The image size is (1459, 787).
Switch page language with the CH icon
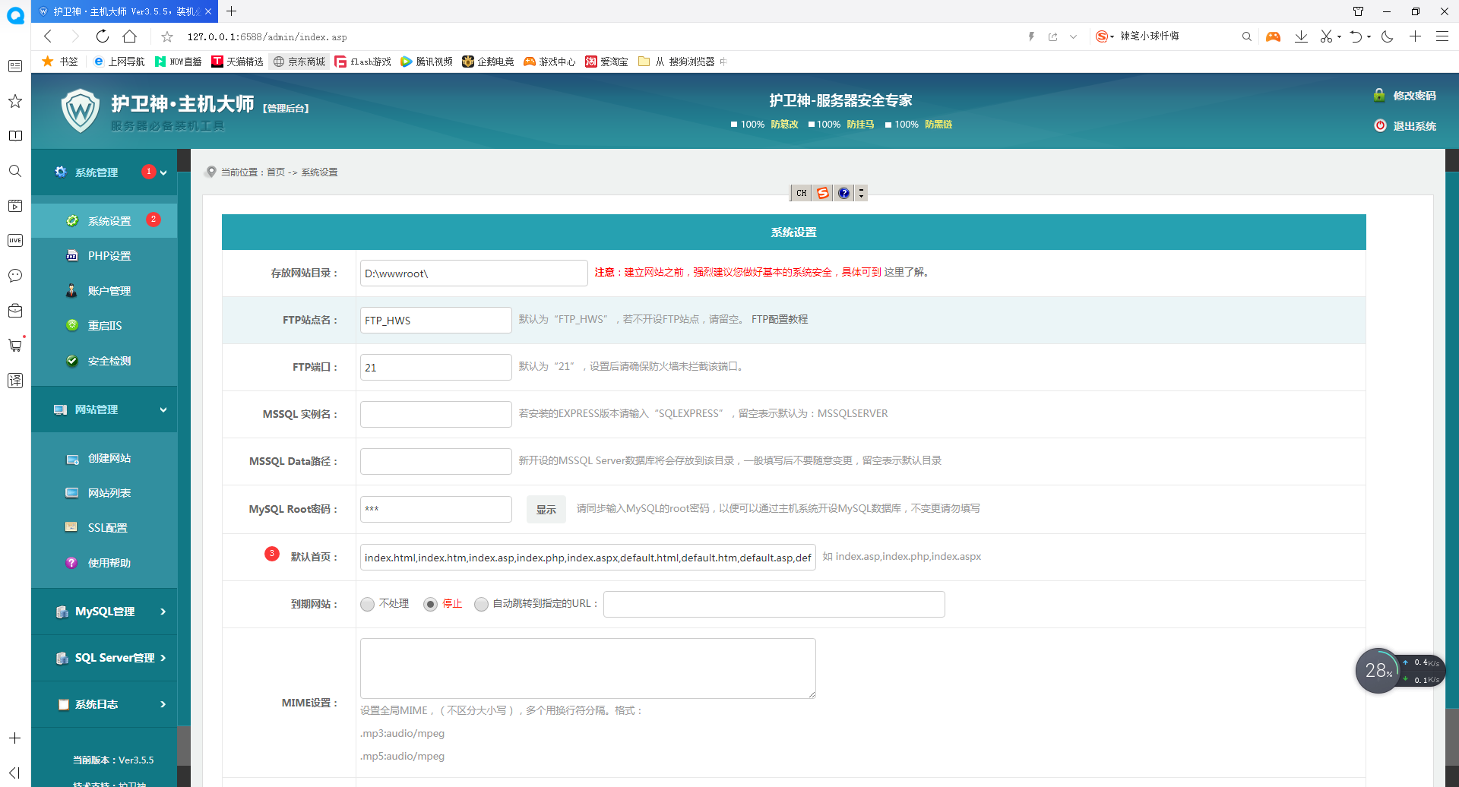(800, 193)
